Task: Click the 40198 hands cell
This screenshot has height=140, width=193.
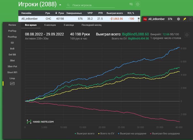Action: 60,19
